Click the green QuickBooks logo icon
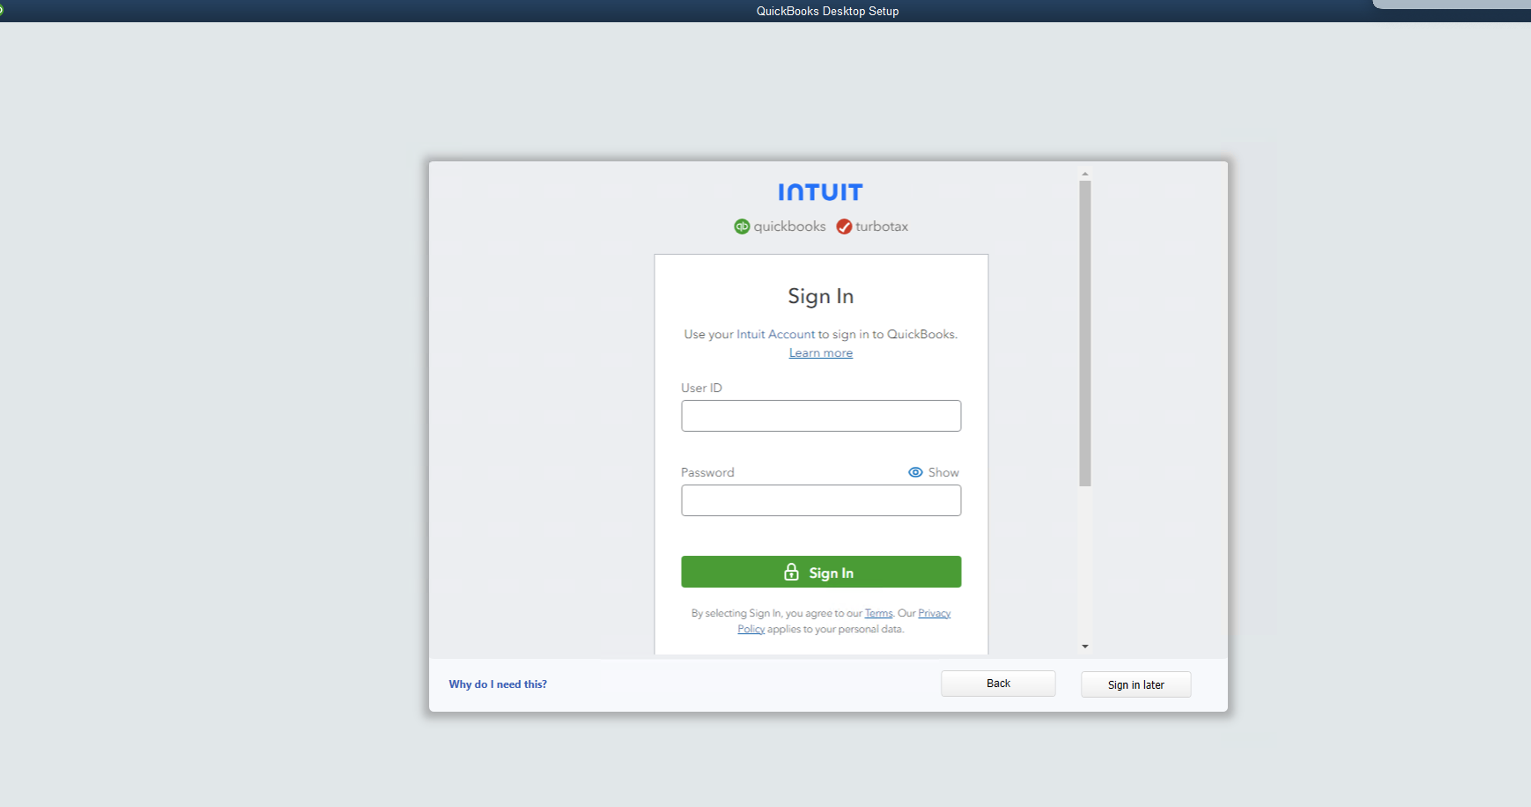Screen dimensions: 1531x807 (x=742, y=226)
